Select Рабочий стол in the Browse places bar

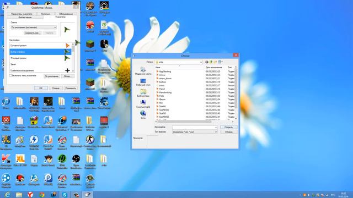click(x=143, y=82)
